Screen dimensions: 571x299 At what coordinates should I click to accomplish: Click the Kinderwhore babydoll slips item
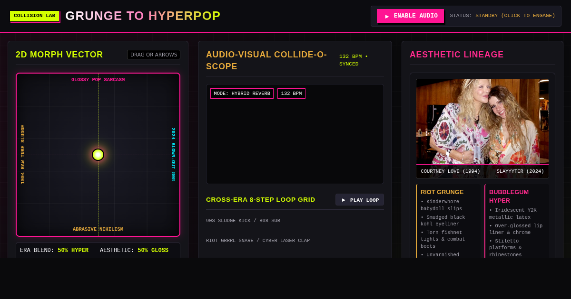442,205
